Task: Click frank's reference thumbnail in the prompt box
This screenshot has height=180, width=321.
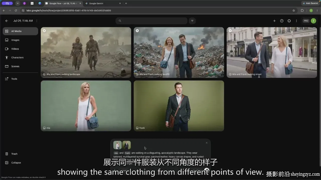Action: click(x=126, y=145)
